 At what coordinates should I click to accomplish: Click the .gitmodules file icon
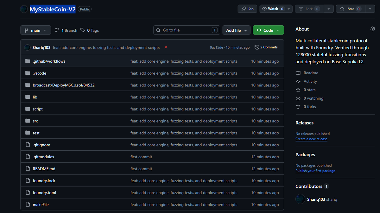[x=28, y=157]
